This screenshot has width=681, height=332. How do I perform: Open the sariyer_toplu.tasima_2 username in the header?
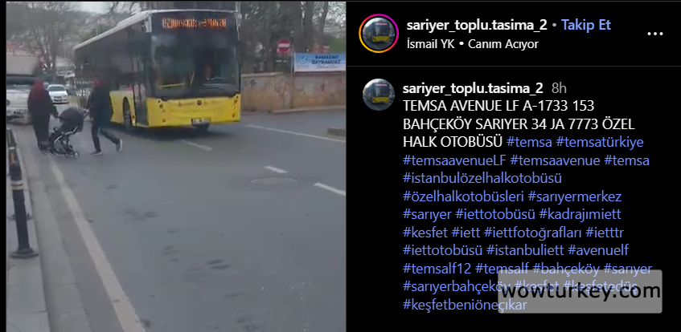pyautogui.click(x=477, y=25)
